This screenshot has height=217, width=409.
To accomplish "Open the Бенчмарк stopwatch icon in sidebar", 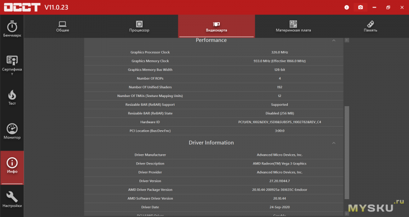I will 12,27.
